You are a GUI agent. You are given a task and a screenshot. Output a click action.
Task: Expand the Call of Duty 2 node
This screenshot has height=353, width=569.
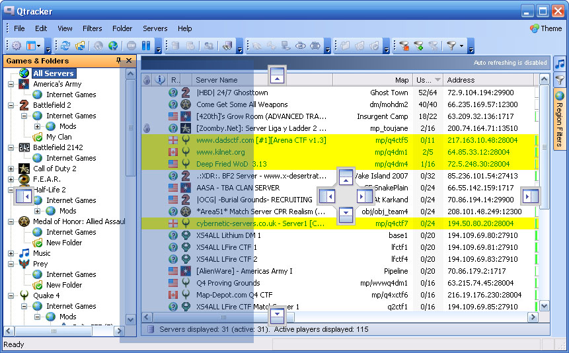11,169
